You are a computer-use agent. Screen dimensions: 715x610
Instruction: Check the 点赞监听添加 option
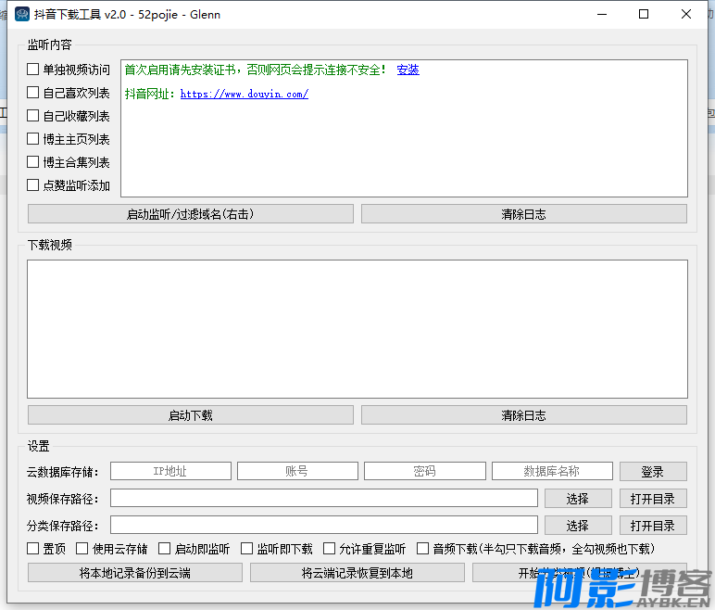(x=32, y=185)
